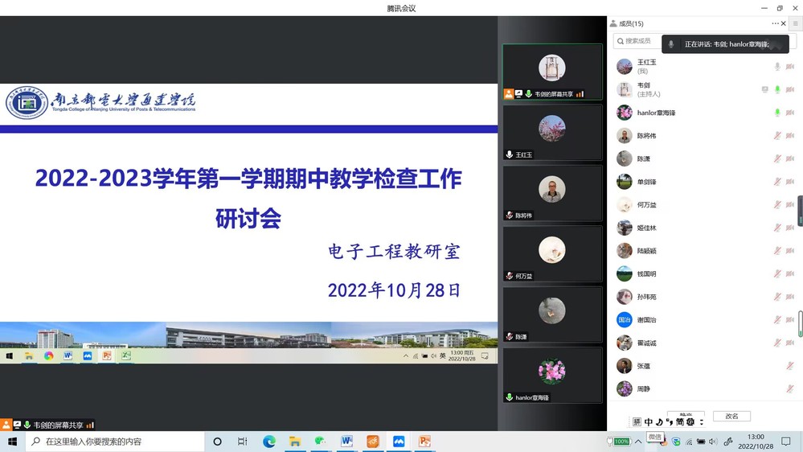The image size is (803, 452).
Task: Open PowerPoint from local taskbar
Action: pos(424,442)
